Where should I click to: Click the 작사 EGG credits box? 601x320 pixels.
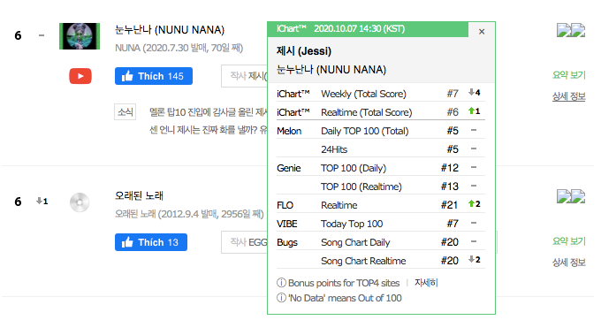coord(244,242)
